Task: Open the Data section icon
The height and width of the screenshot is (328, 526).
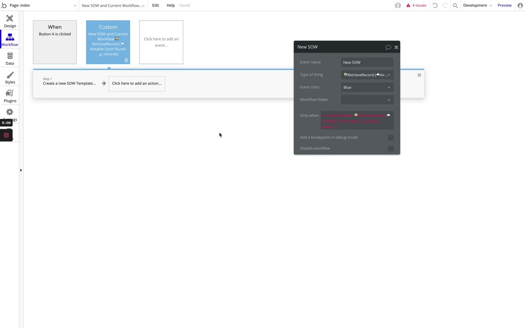Action: [x=10, y=59]
